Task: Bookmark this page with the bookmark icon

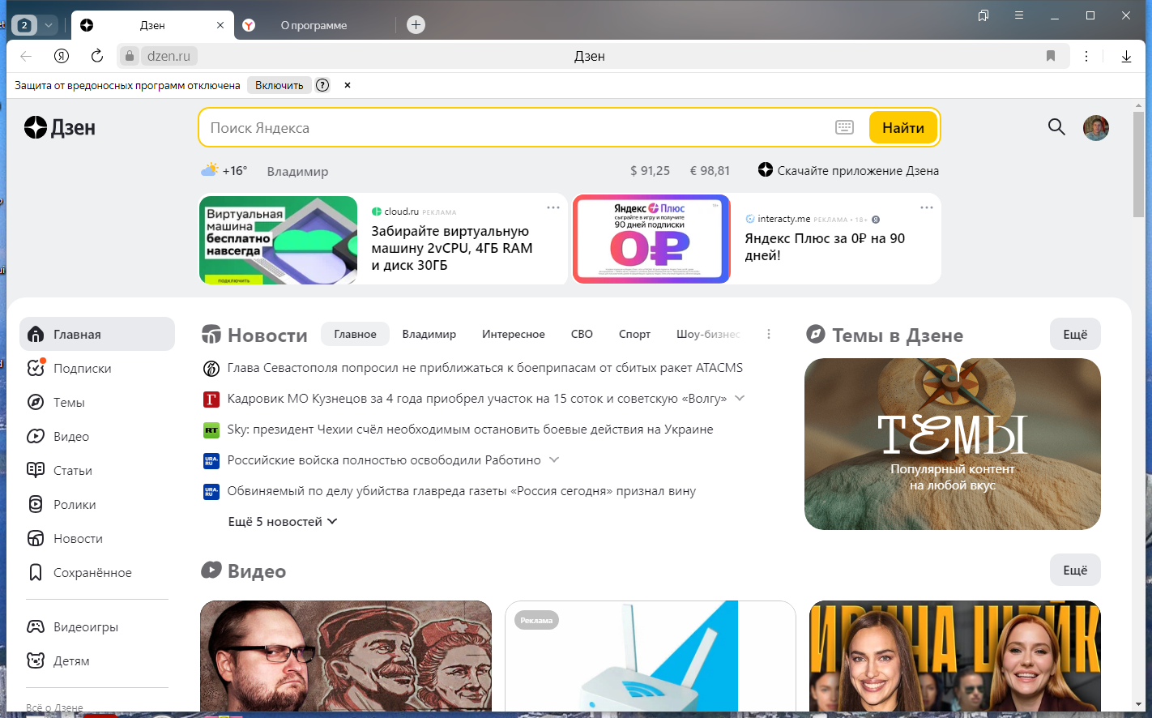Action: pyautogui.click(x=1051, y=56)
